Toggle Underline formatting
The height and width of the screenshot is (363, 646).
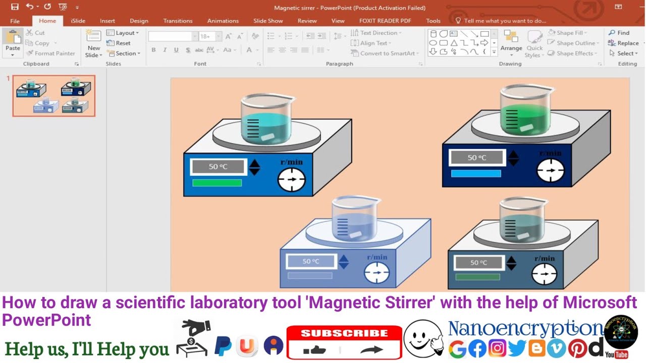click(x=176, y=50)
